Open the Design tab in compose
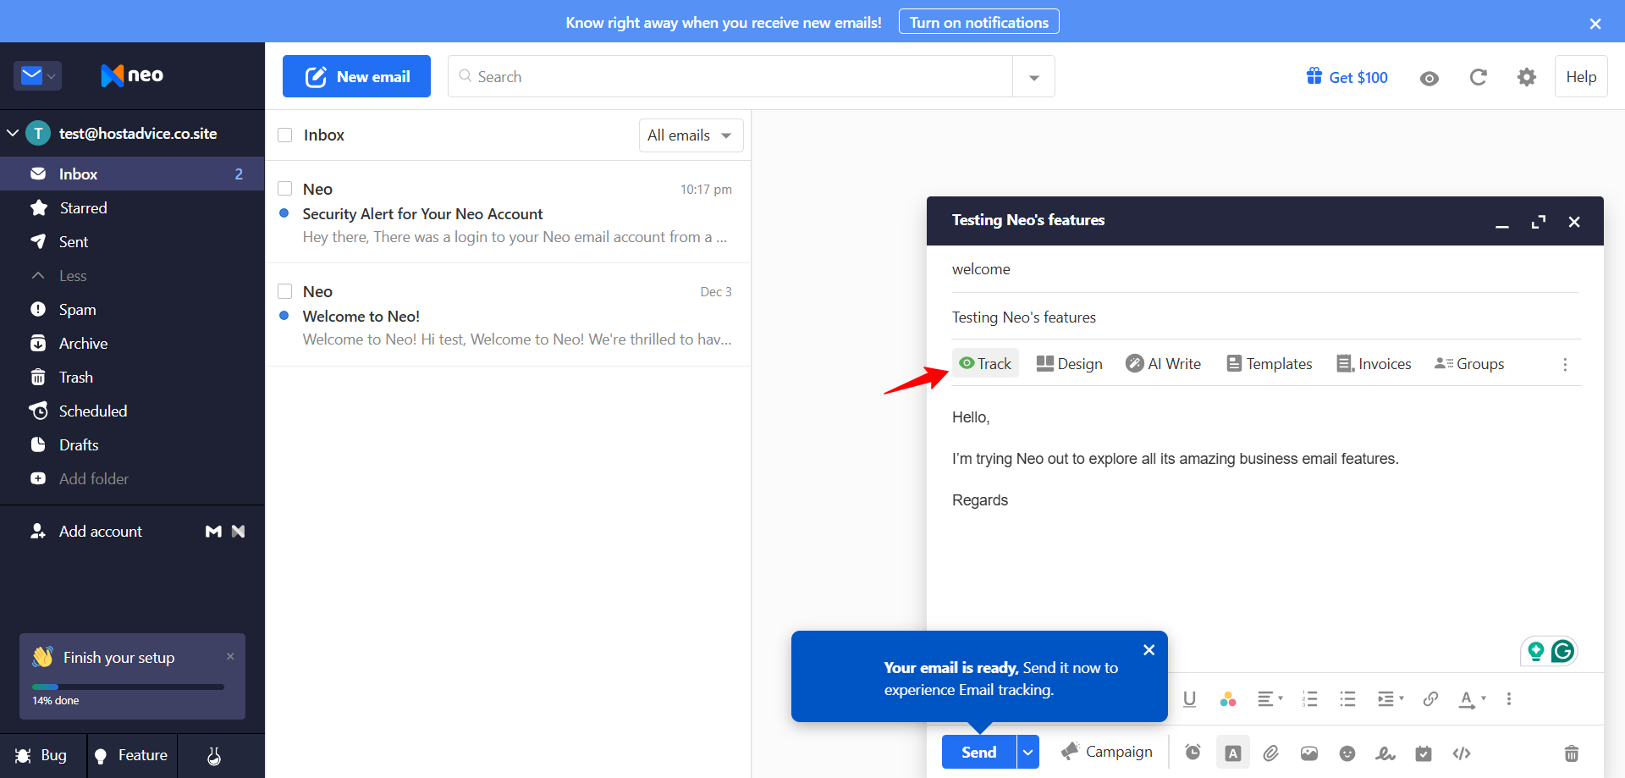The image size is (1625, 778). [1070, 363]
